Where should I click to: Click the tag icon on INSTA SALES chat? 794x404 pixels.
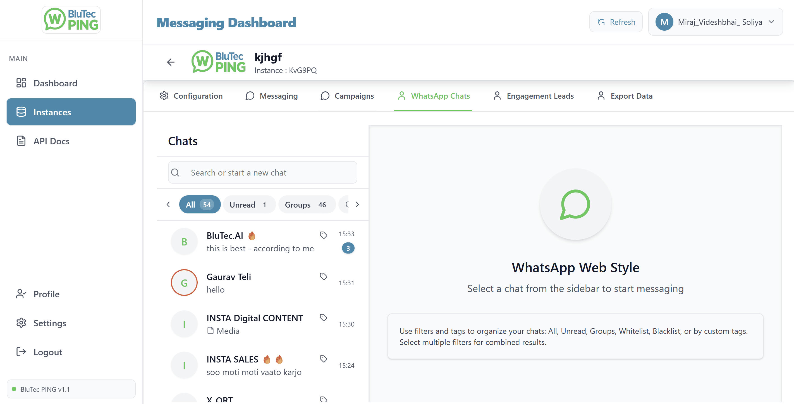point(323,359)
